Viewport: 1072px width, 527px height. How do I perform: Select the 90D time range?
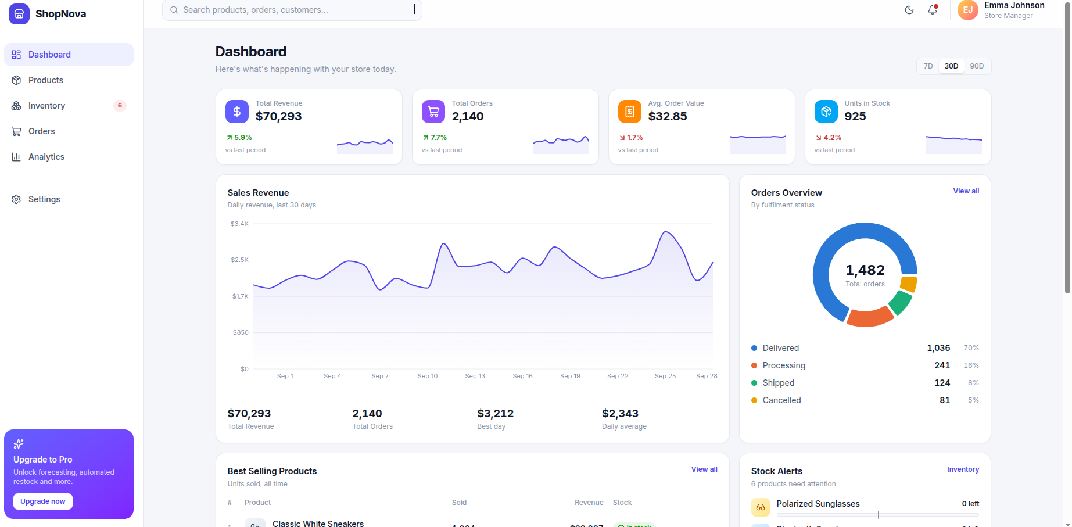tap(977, 66)
